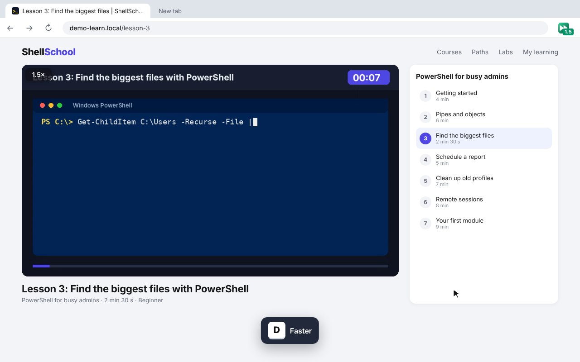Select lesson number 5 circle badge
Screen dimensions: 580x362
[x=425, y=181]
